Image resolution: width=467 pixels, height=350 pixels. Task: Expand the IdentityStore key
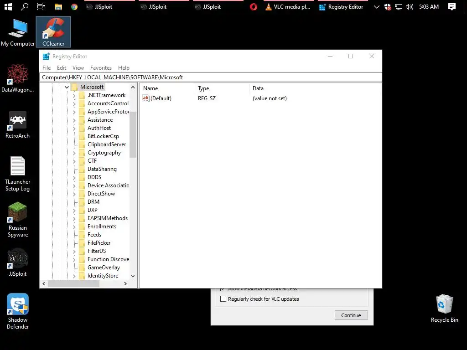pos(74,276)
